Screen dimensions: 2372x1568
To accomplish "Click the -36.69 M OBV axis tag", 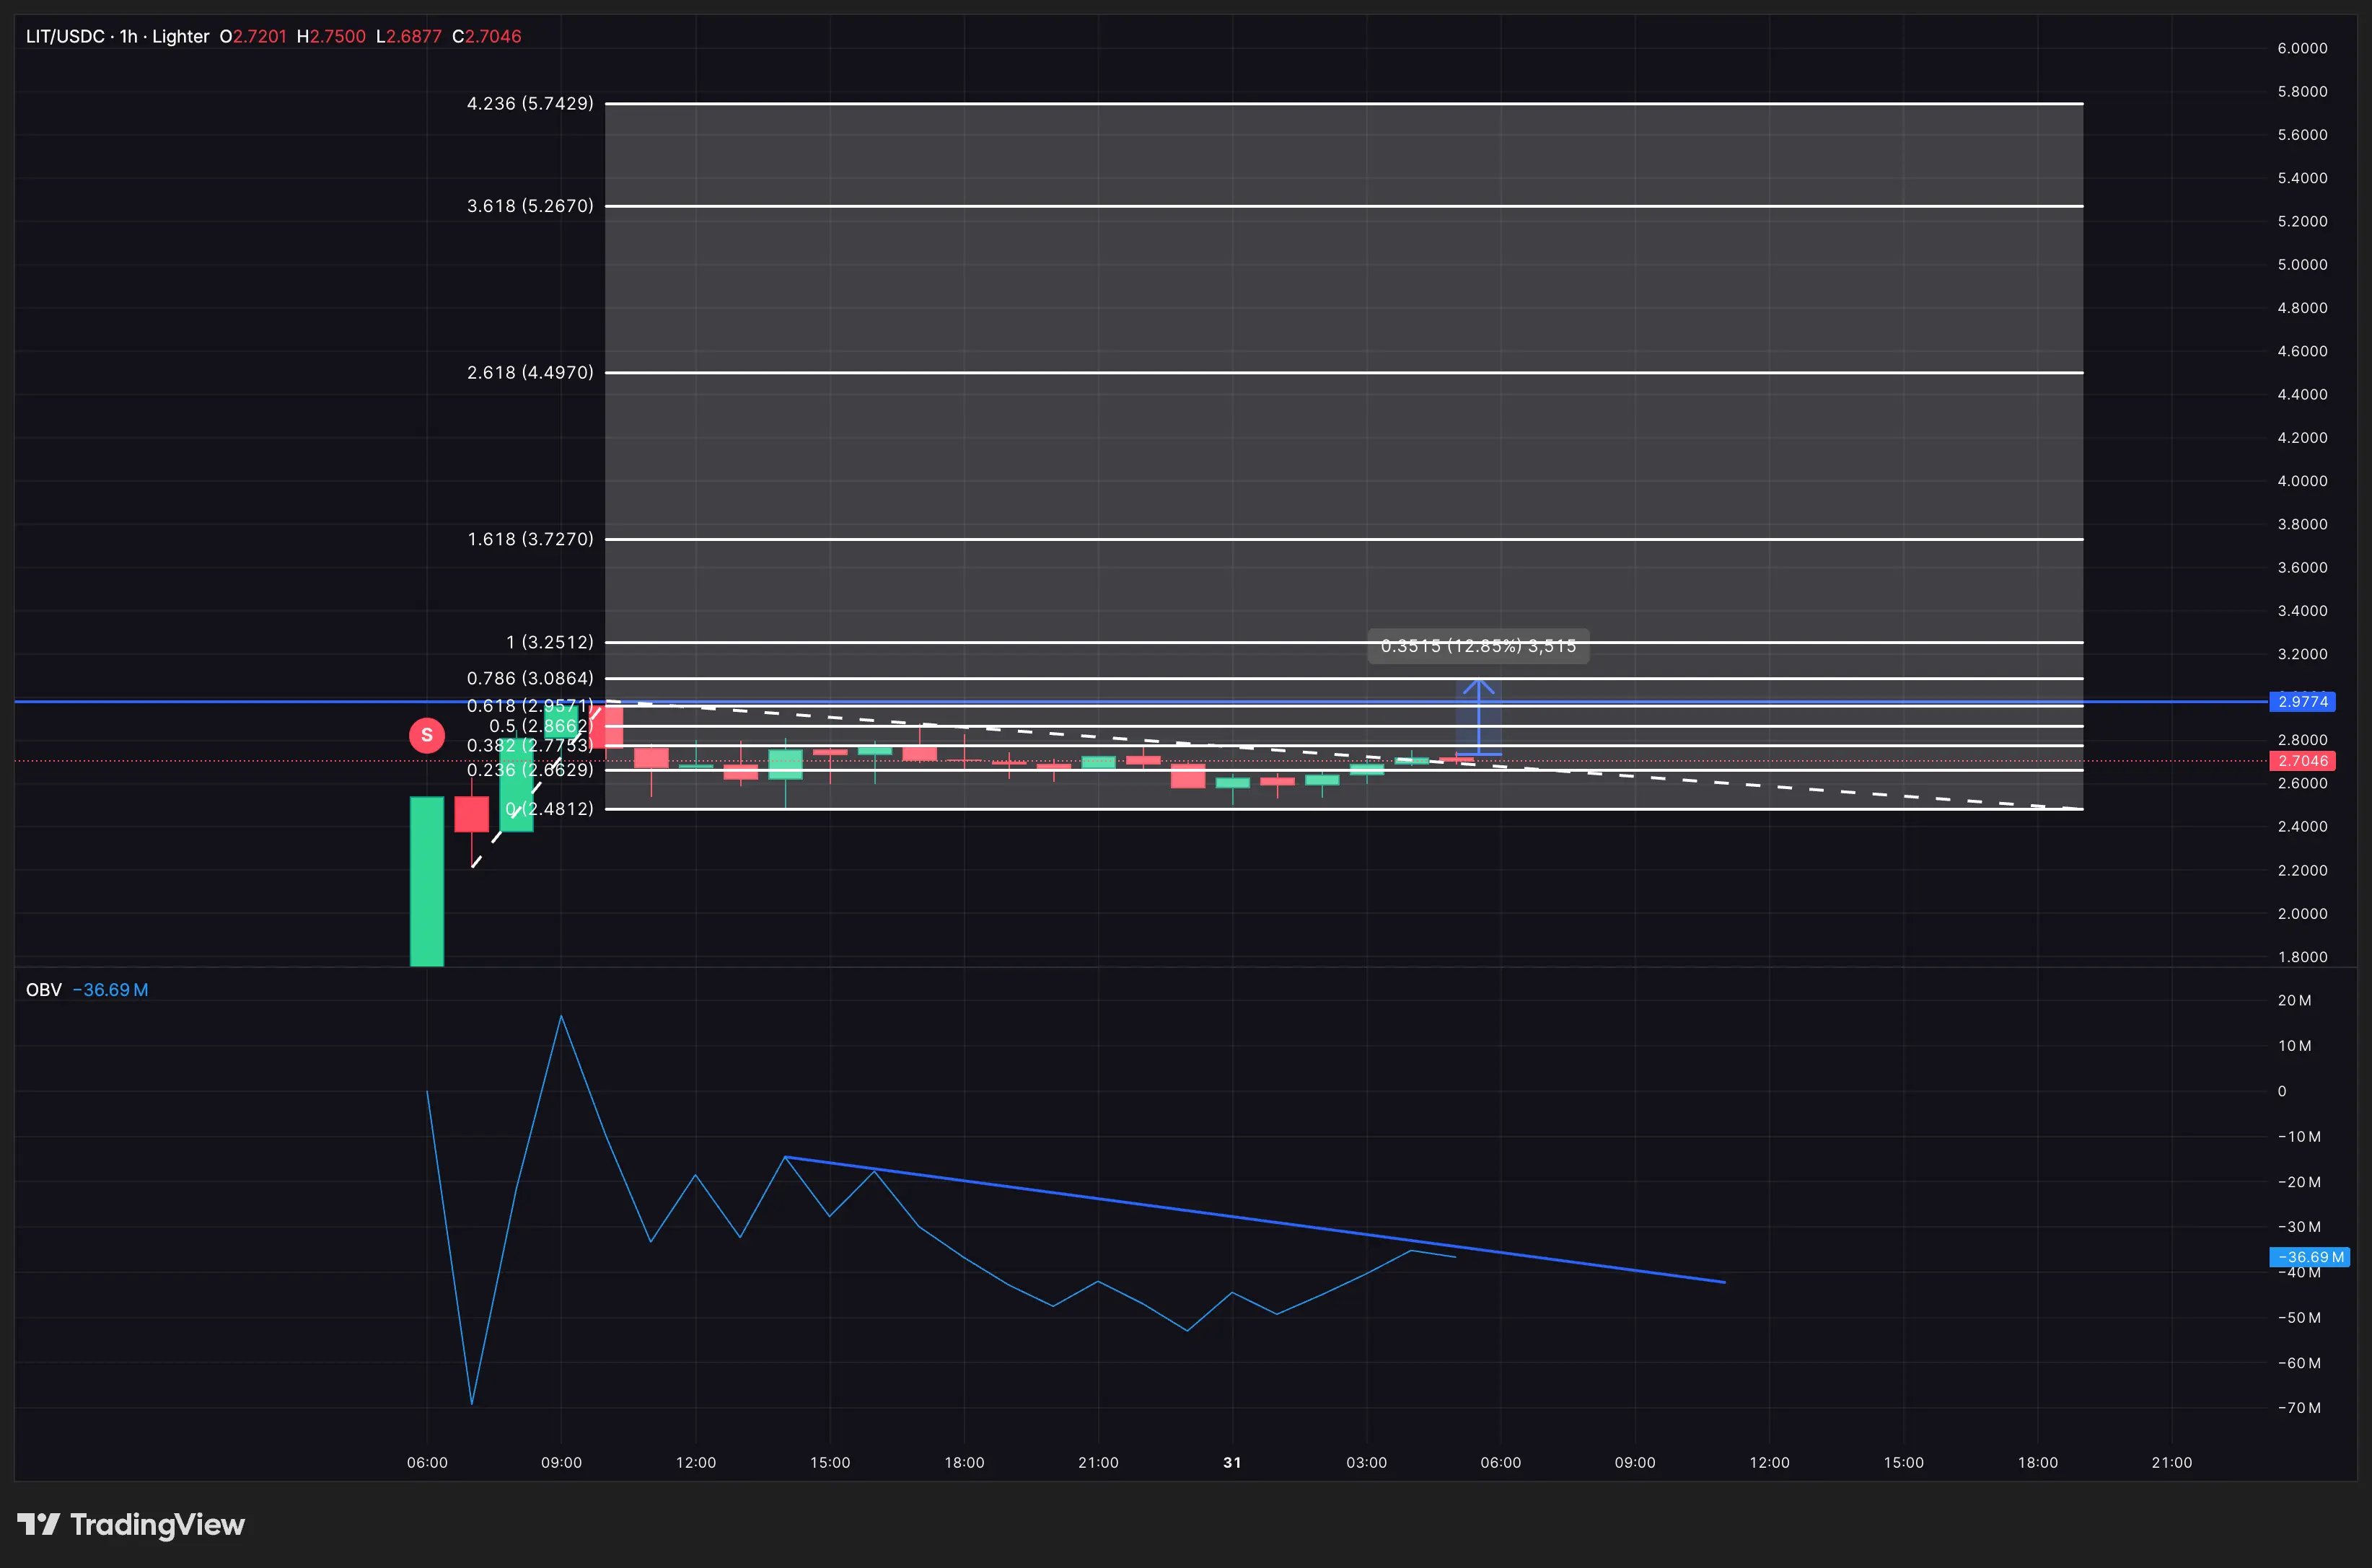I will 2308,1257.
